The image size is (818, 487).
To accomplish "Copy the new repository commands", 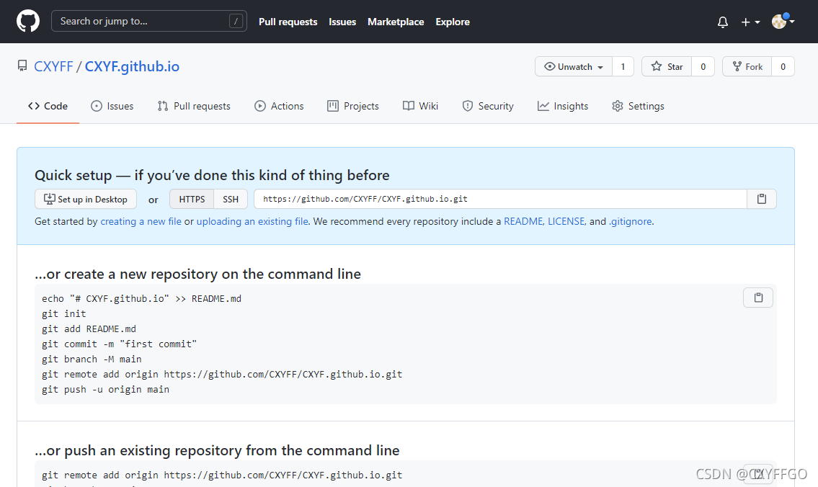I will 758,298.
